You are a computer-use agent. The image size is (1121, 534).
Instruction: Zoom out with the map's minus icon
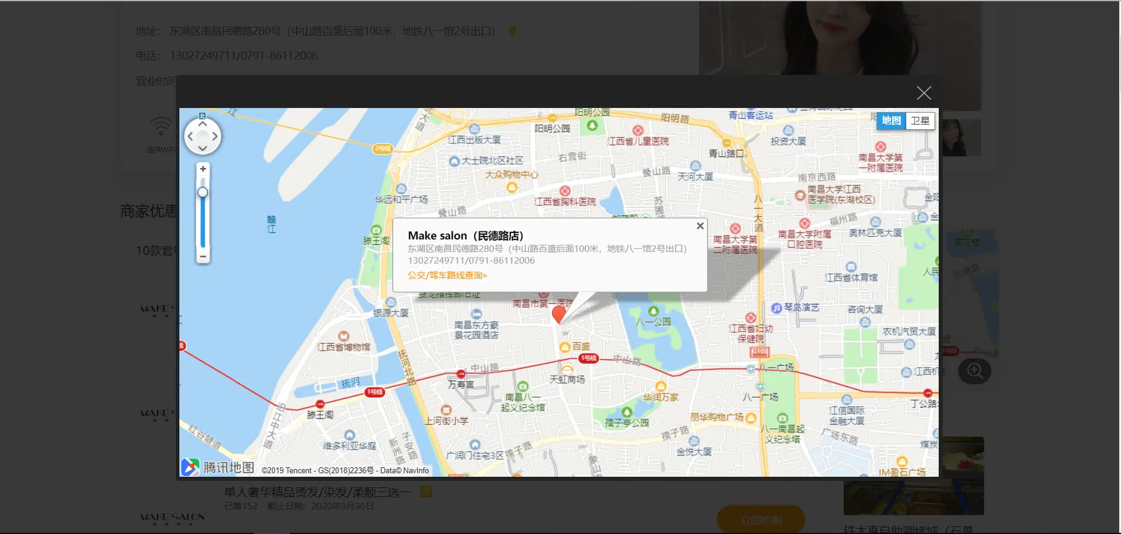(202, 257)
